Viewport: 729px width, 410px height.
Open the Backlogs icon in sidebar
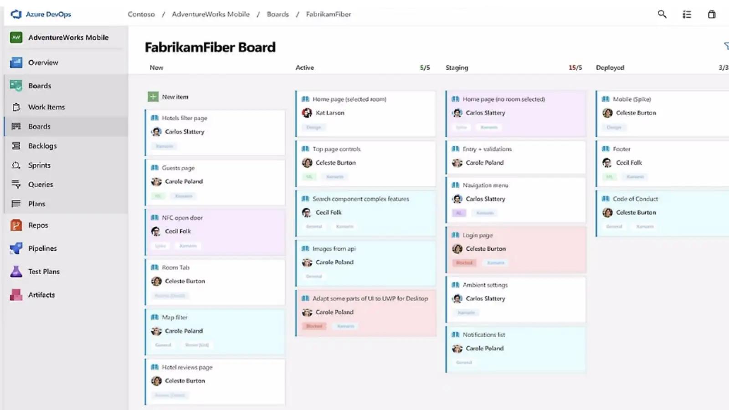16,146
